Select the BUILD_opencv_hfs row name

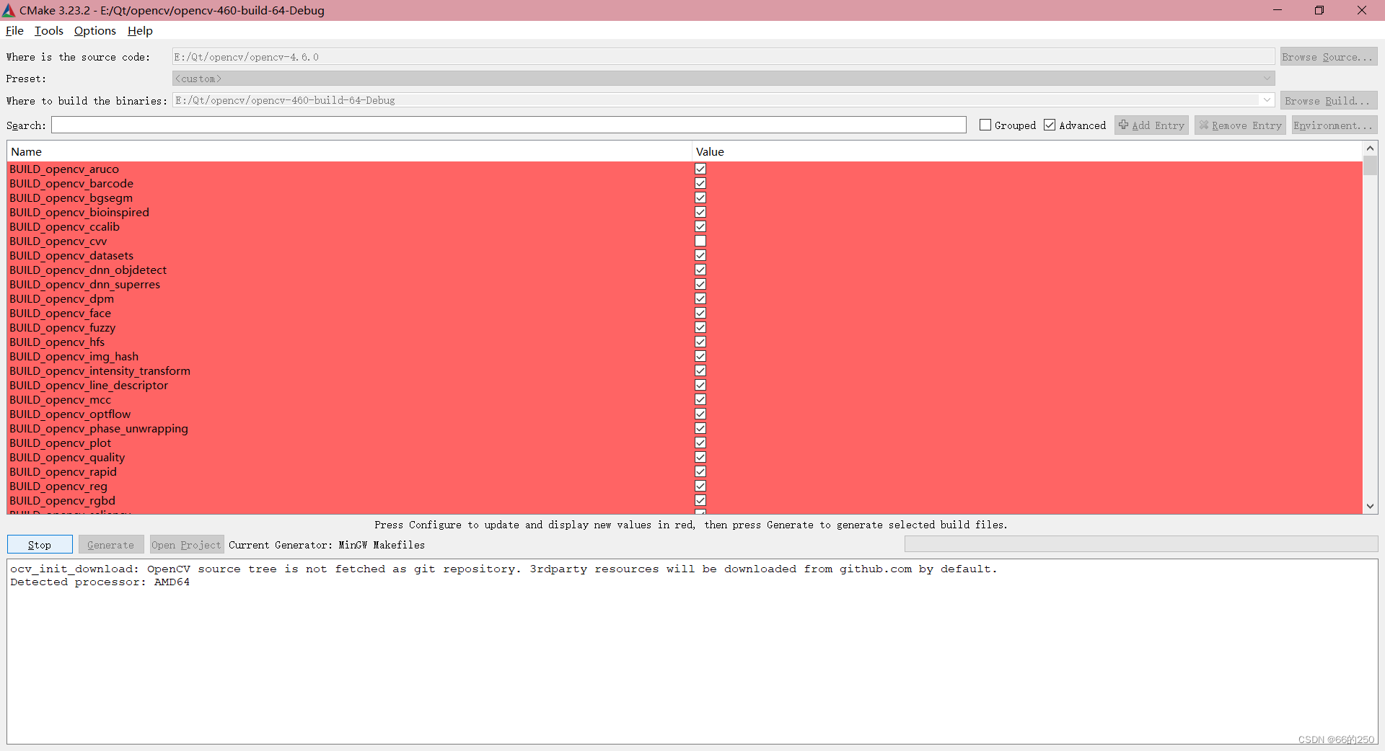(x=57, y=342)
